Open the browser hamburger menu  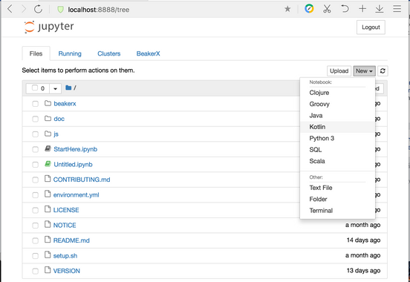[397, 9]
